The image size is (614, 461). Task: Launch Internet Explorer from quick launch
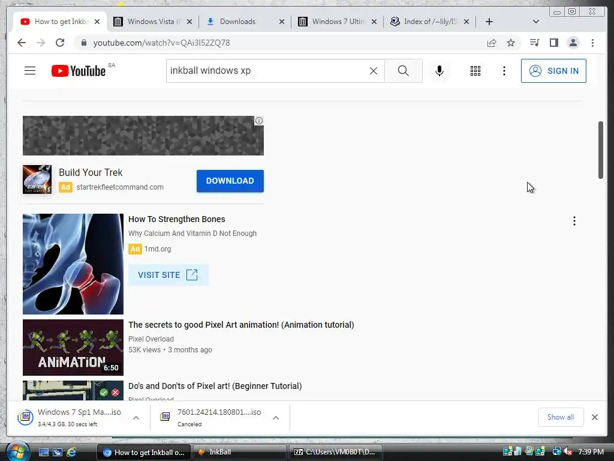click(x=71, y=453)
